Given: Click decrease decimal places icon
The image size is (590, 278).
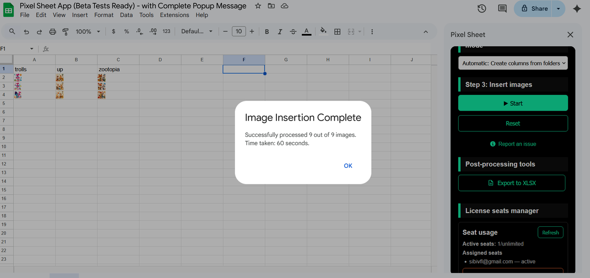Looking at the screenshot, I should pos(139,31).
